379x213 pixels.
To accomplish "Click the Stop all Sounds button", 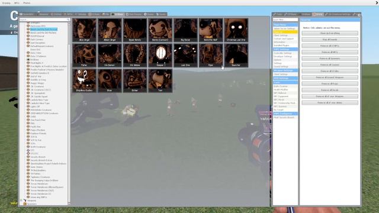I will tap(330, 40).
